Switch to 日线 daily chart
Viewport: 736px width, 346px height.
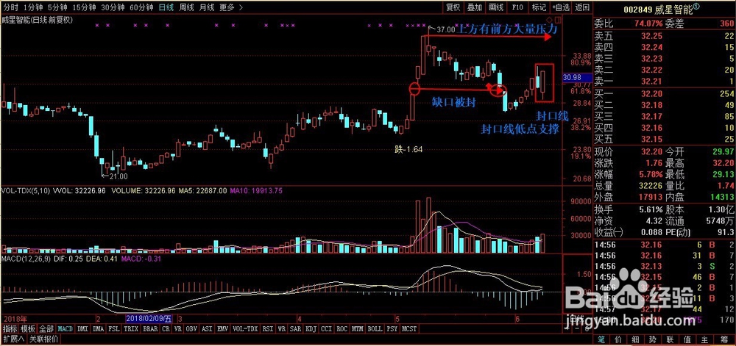click(166, 7)
